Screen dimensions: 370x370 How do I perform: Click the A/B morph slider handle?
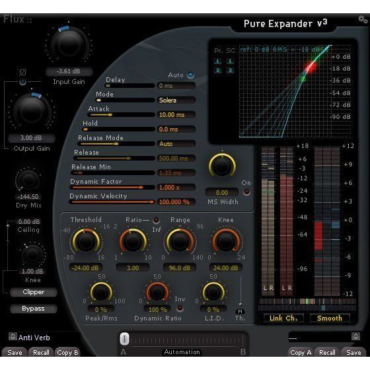point(124,338)
